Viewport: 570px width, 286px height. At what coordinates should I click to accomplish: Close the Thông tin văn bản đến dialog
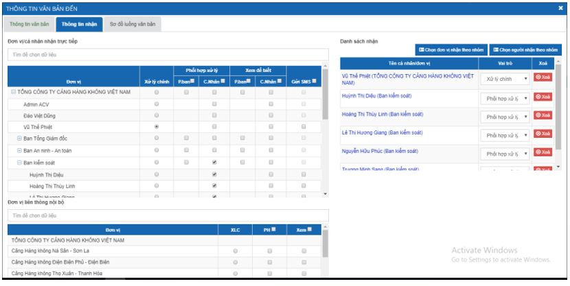tap(560, 7)
